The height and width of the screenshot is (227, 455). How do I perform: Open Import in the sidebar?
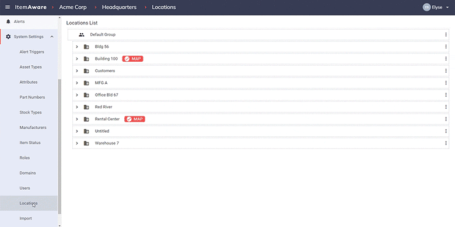26,218
